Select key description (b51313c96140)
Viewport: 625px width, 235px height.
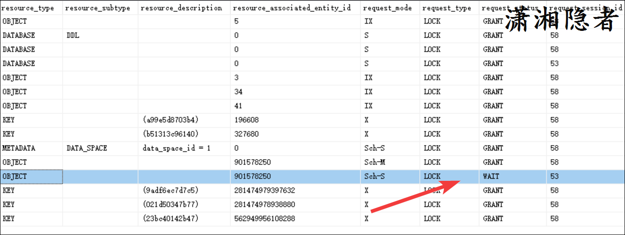(171, 134)
